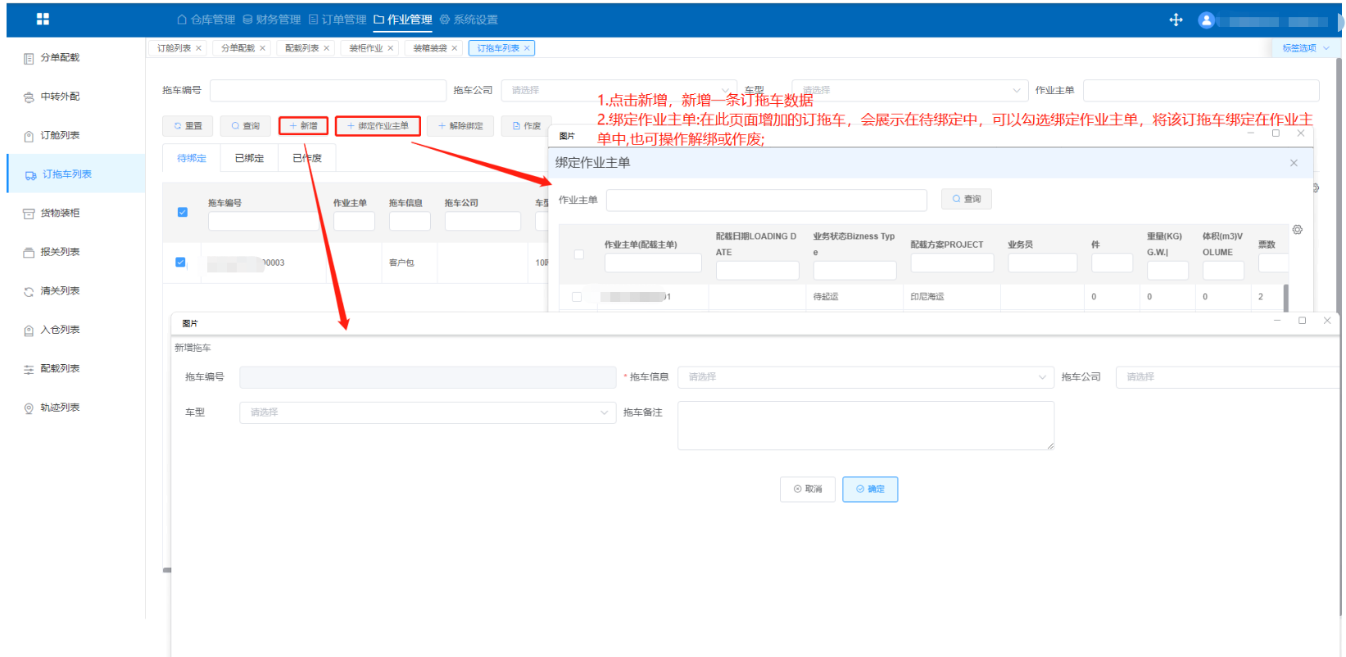The image size is (1346, 657).
Task: Close the 订拖车列表 page tab
Action: [x=527, y=48]
